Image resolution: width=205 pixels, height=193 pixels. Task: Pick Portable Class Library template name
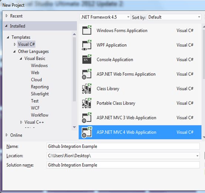coord(116,103)
